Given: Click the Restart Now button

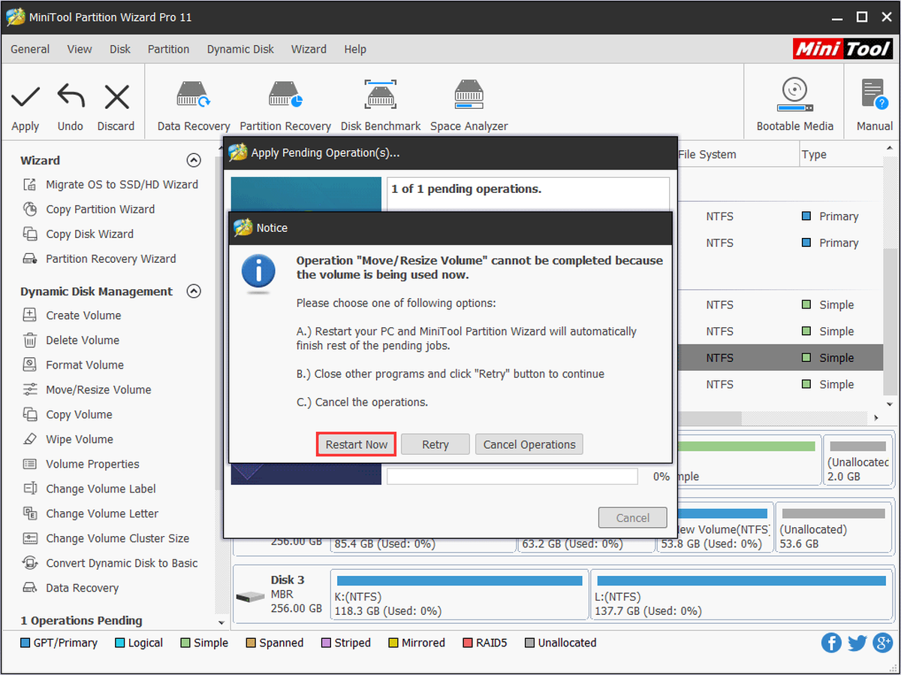Looking at the screenshot, I should [356, 444].
